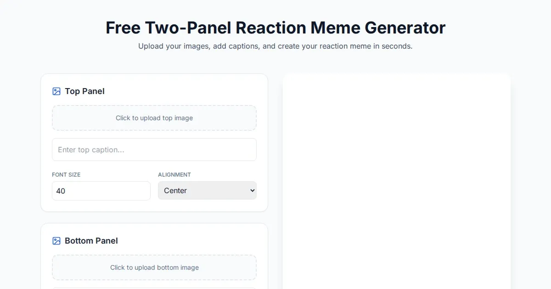
Task: Click the Free Two-Panel Reaction Meme Generator title
Action: click(275, 28)
